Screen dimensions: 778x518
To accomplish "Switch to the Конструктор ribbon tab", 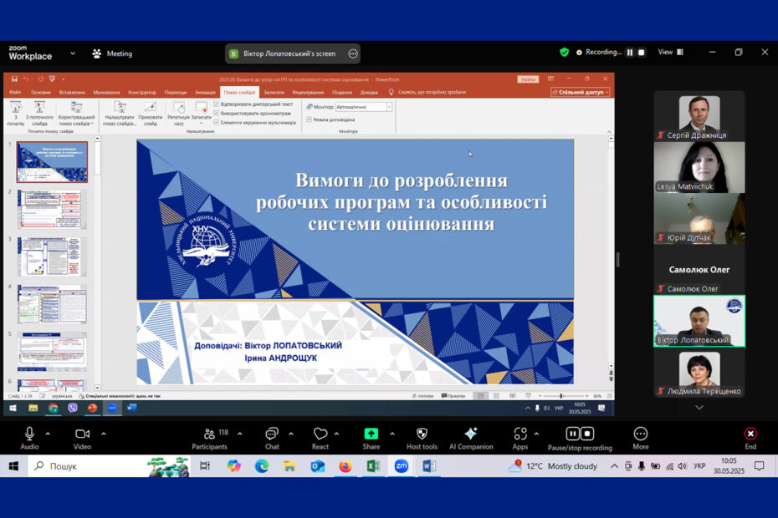I will (x=142, y=92).
